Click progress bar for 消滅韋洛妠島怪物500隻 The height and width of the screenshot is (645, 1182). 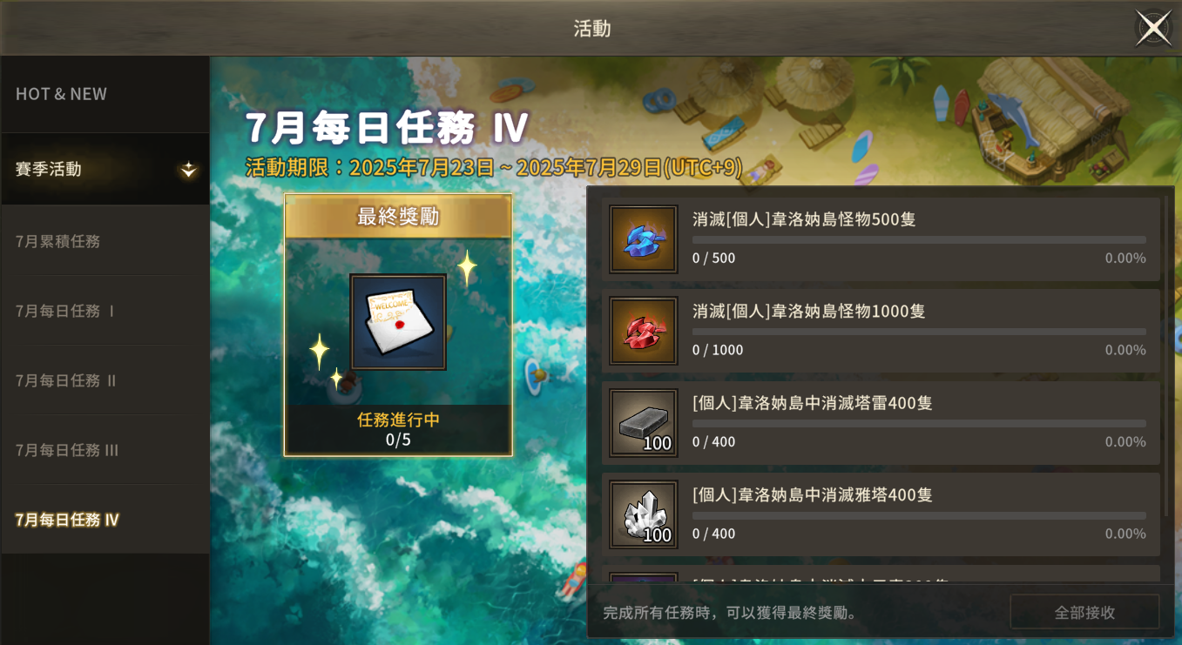tap(919, 239)
